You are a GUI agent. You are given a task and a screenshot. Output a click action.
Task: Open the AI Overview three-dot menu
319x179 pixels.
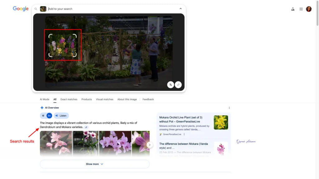229,108
